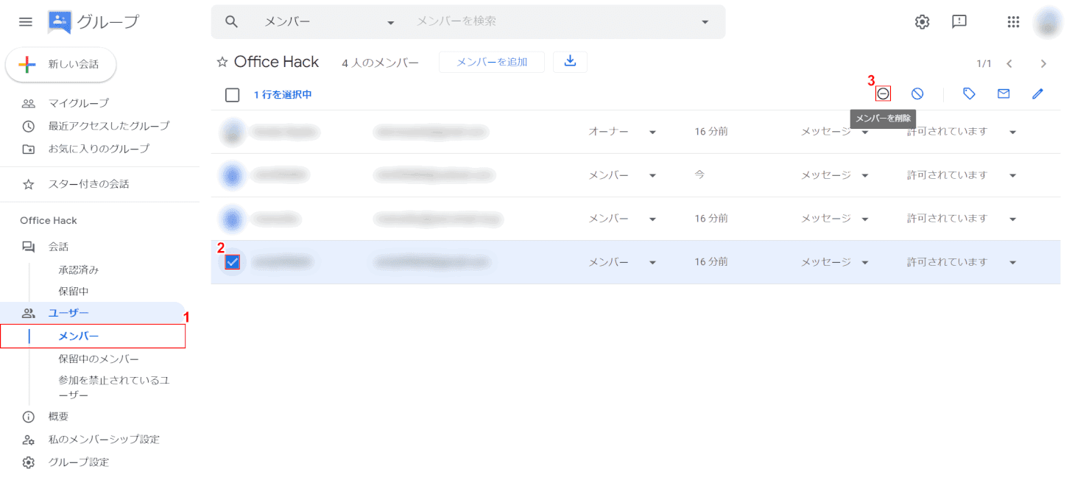Star the Office Hack group
The width and height of the screenshot is (1072, 483).
point(222,63)
